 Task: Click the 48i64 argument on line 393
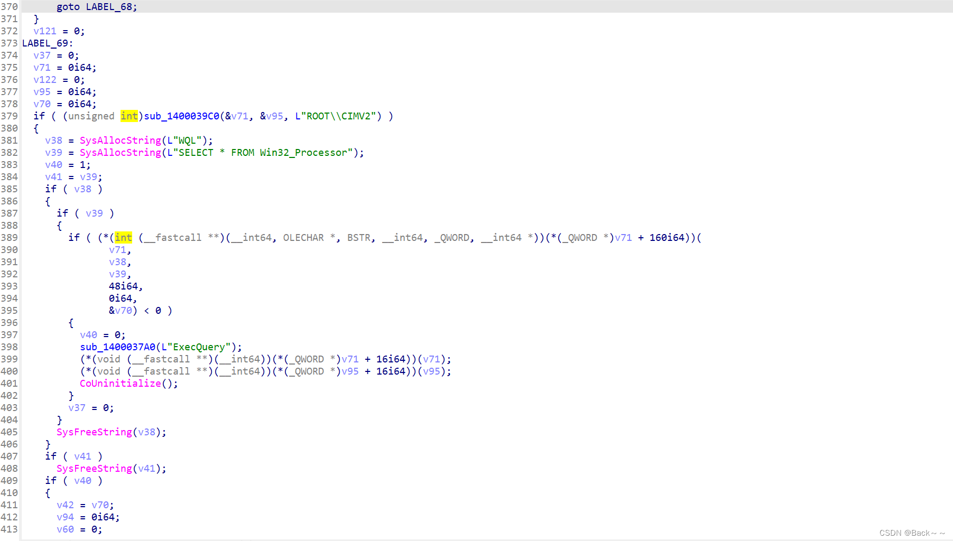tap(123, 286)
